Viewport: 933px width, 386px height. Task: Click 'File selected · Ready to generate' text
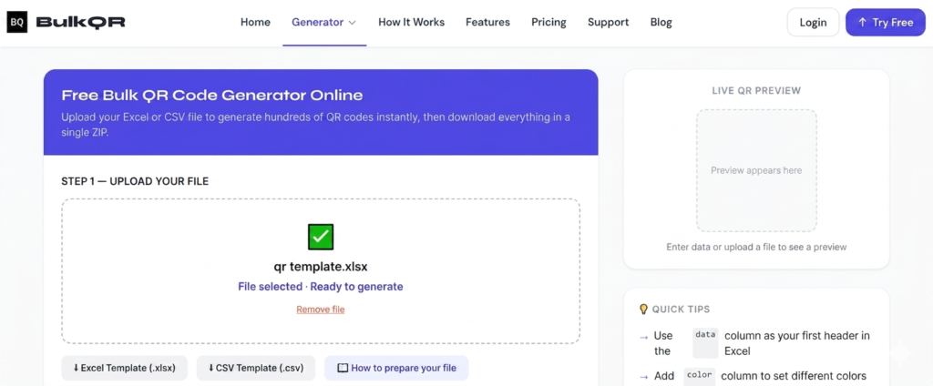tap(321, 287)
